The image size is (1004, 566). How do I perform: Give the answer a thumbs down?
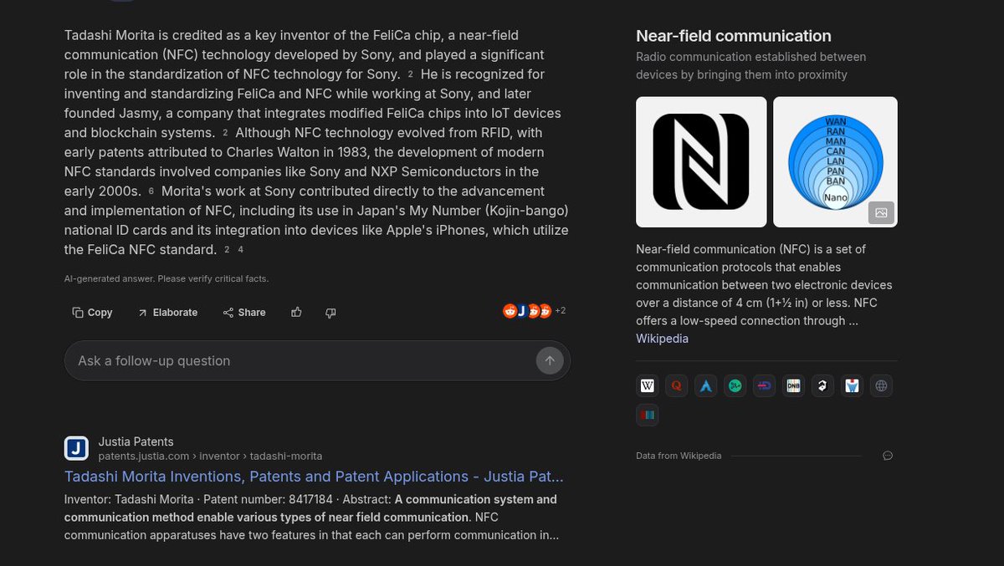[x=330, y=312]
